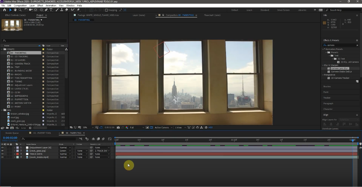Open the 1 View layout dropdown
Screen dimensions: 362x187
pos(180,128)
